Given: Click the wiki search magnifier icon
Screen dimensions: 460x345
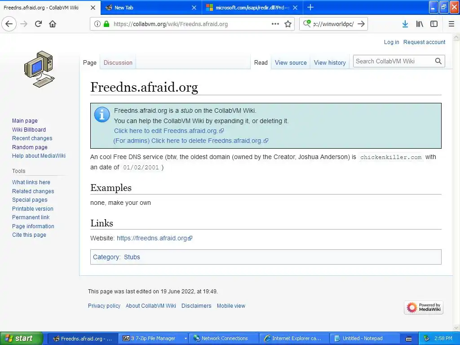Looking at the screenshot, I should (x=438, y=61).
